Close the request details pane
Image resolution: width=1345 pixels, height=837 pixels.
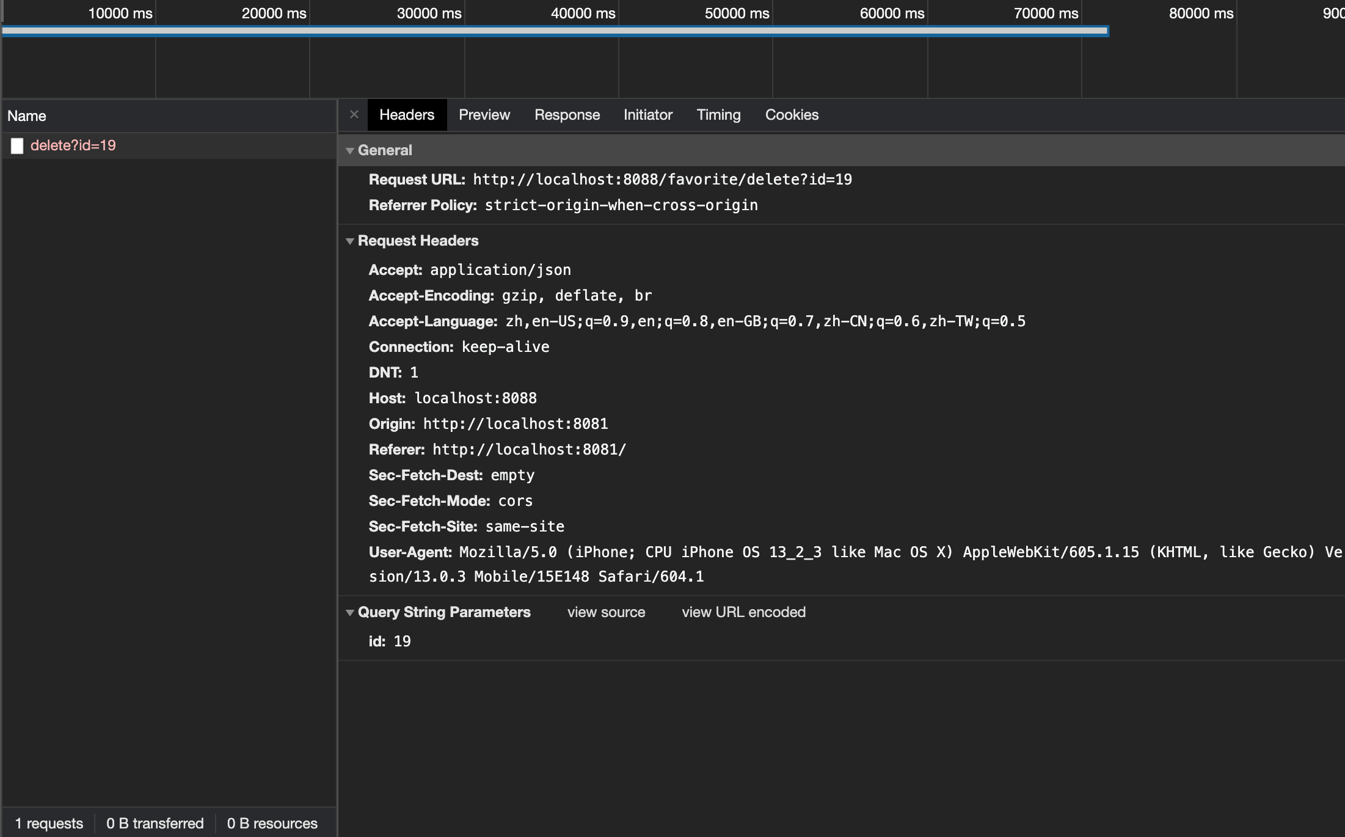coord(354,114)
